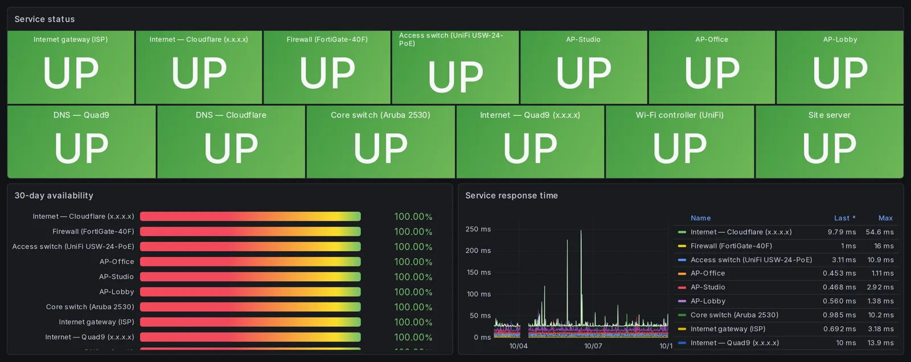Sort the legend by Last * column
The width and height of the screenshot is (911, 362).
coord(844,218)
